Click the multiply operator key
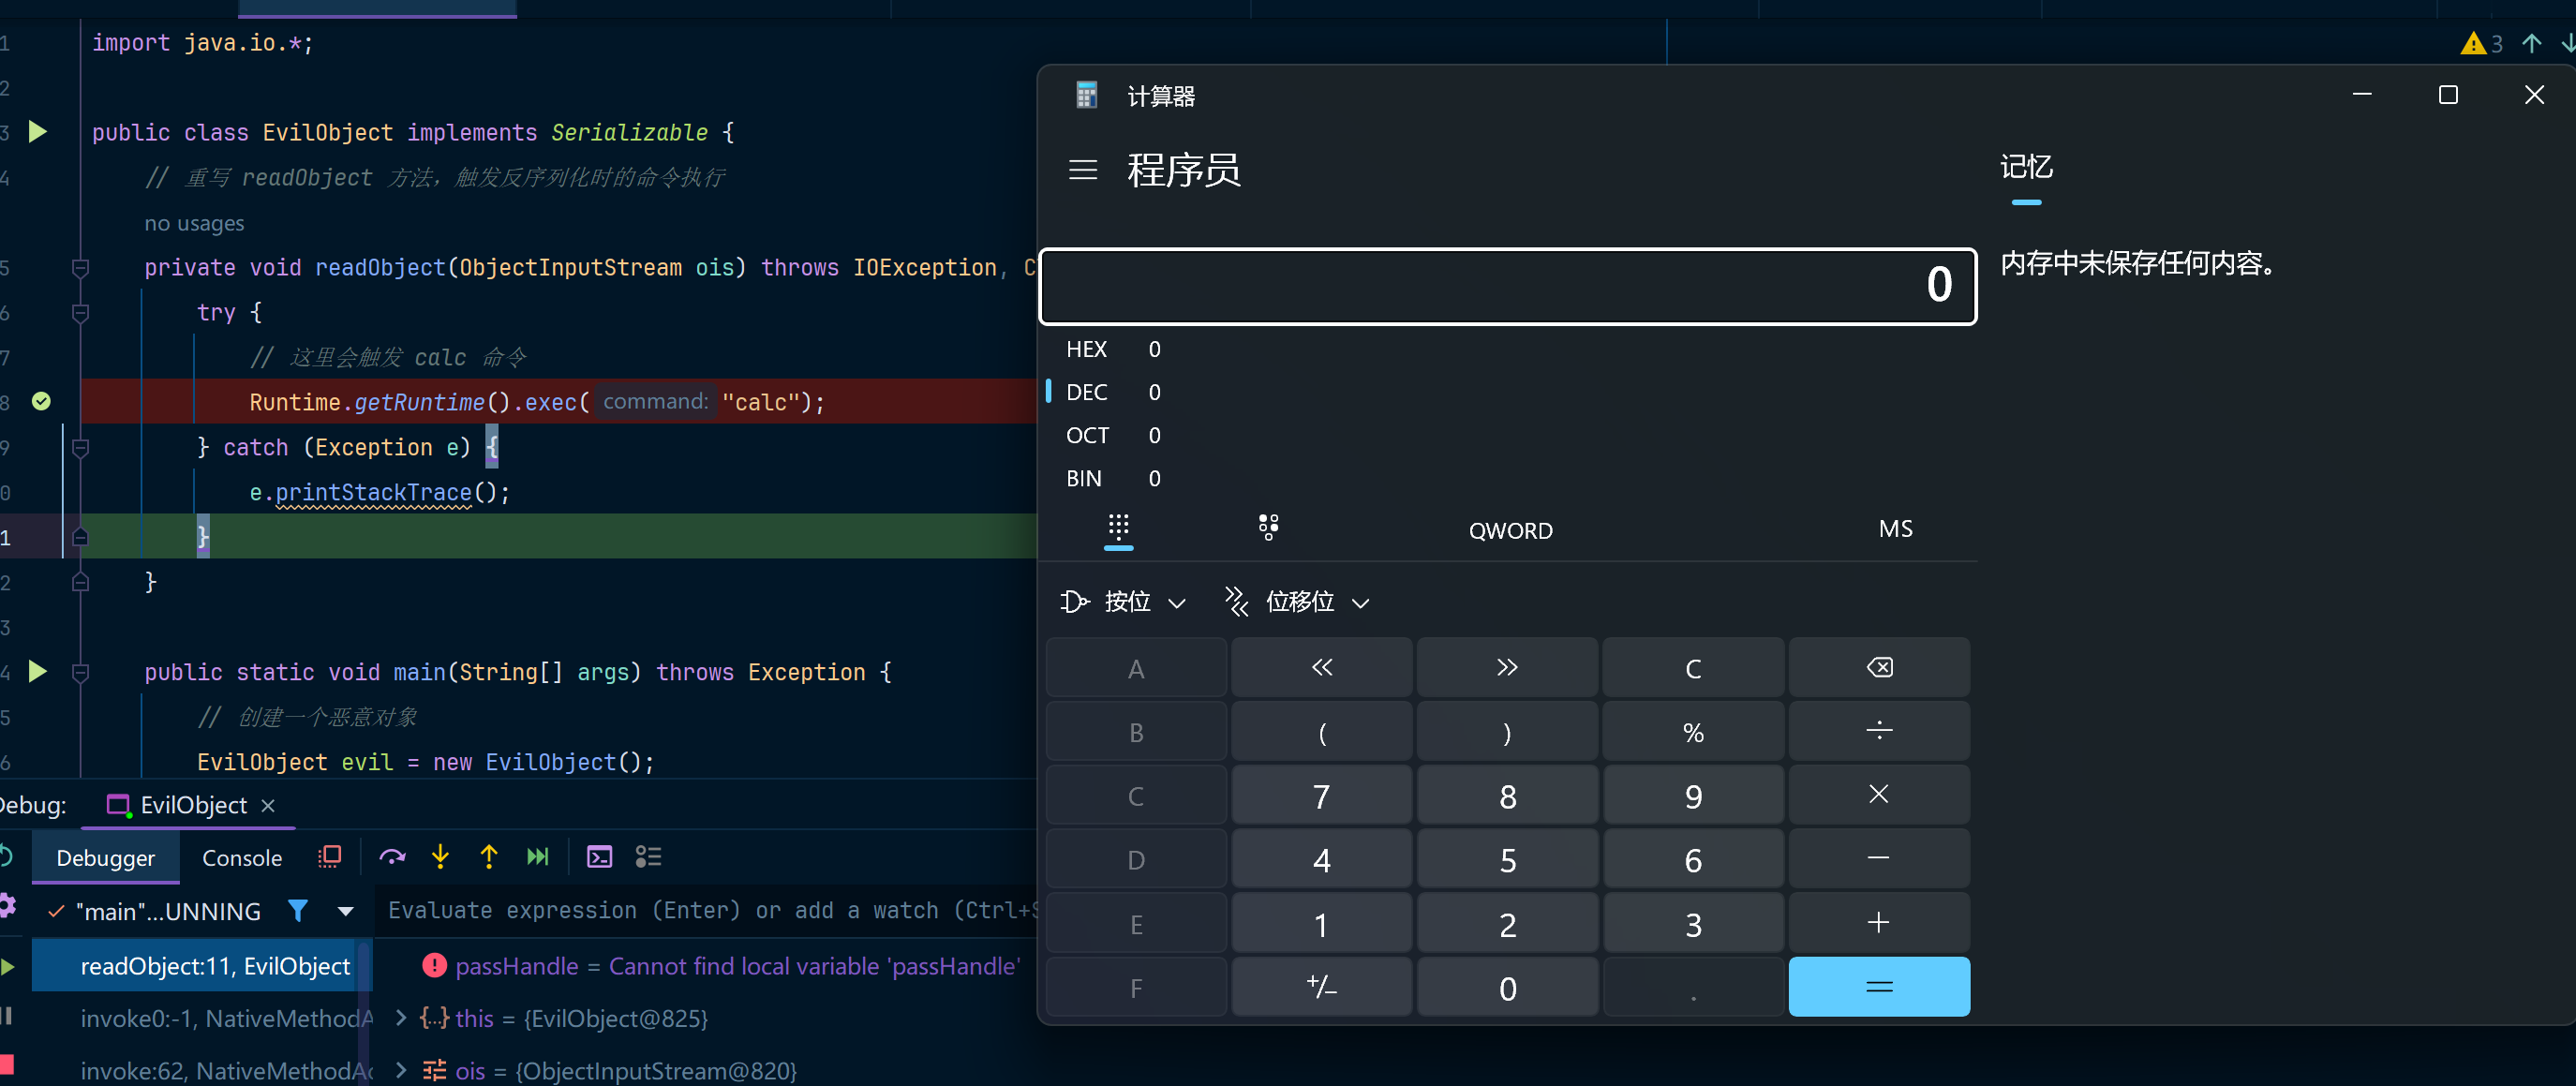2576x1086 pixels. pyautogui.click(x=1878, y=796)
